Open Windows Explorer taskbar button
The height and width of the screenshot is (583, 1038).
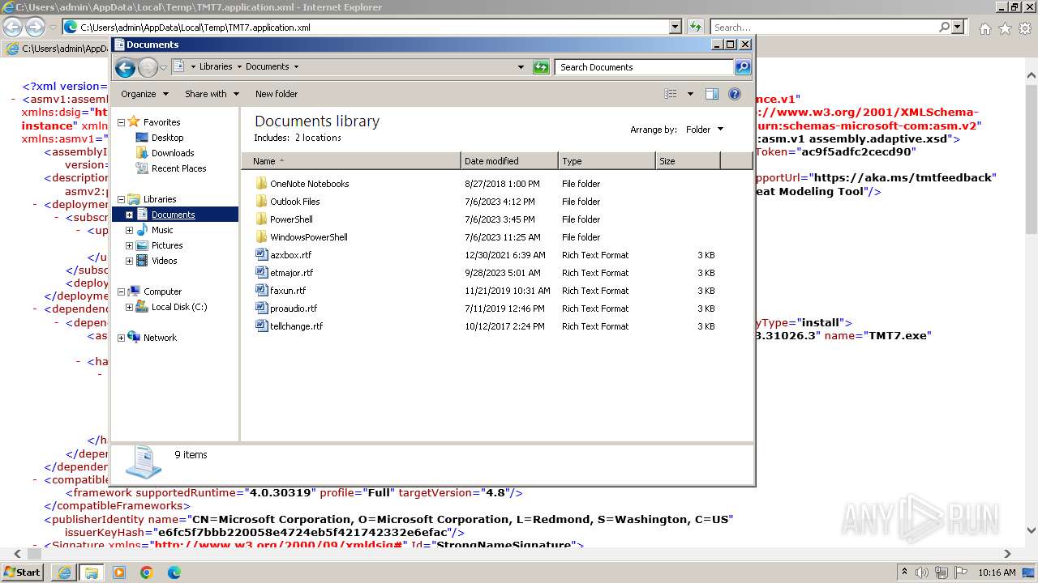coord(91,572)
